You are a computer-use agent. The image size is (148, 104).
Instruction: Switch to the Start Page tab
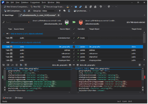pyautogui.click(x=8, y=15)
